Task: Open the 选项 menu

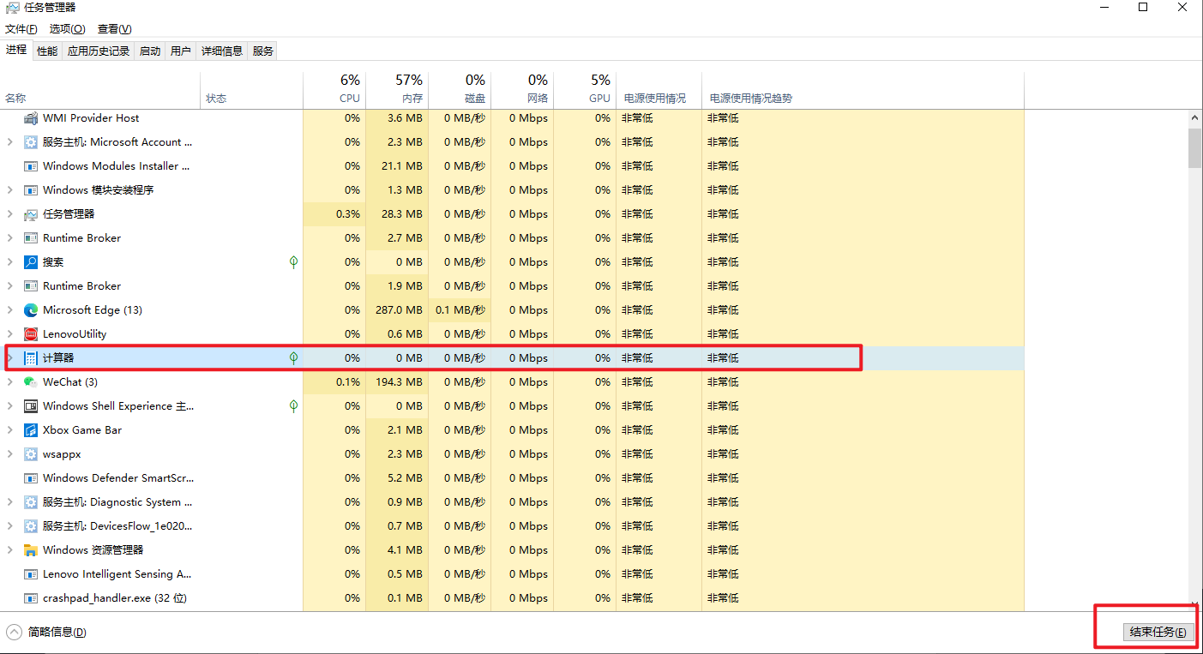Action: click(x=67, y=29)
